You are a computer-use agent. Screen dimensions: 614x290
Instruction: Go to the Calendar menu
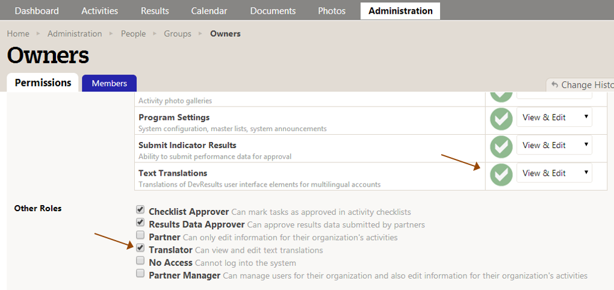(209, 11)
